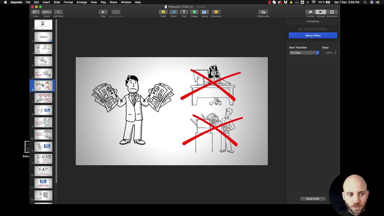Open the Format inspector
384x216 pixels.
310,12
